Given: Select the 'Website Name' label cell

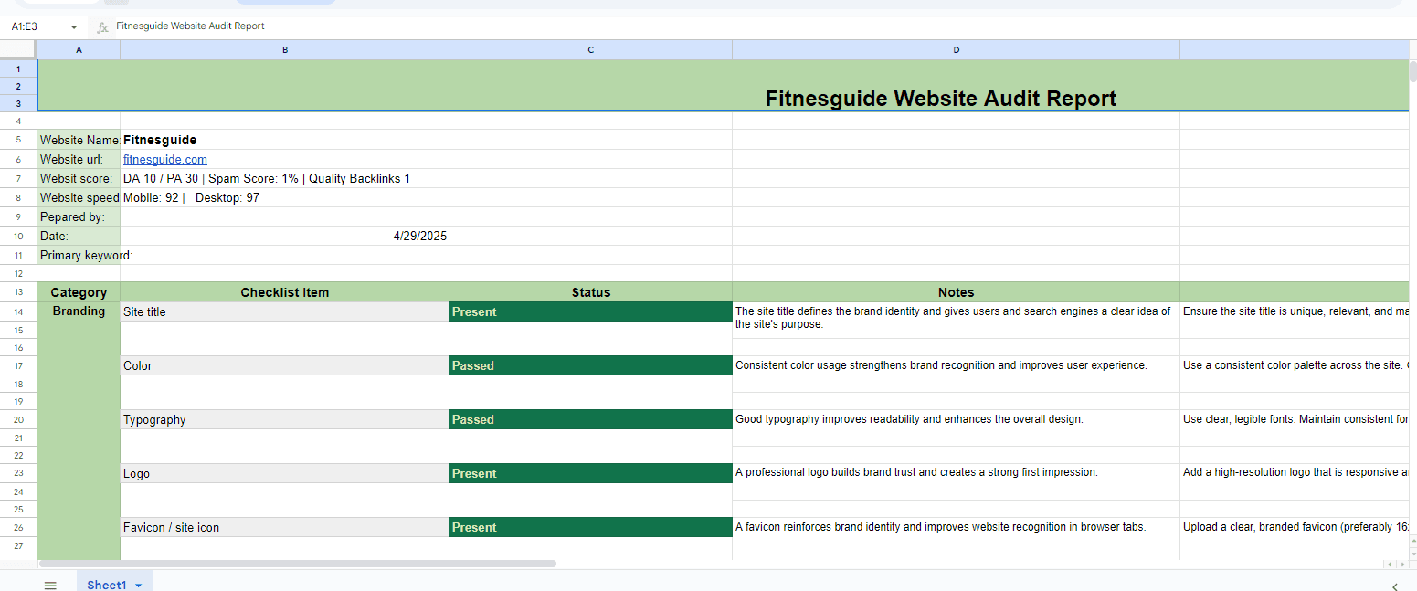Looking at the screenshot, I should (x=79, y=140).
